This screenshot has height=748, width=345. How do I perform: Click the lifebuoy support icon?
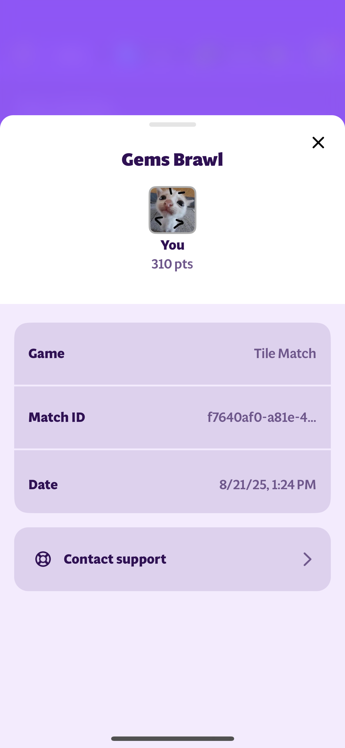[43, 559]
